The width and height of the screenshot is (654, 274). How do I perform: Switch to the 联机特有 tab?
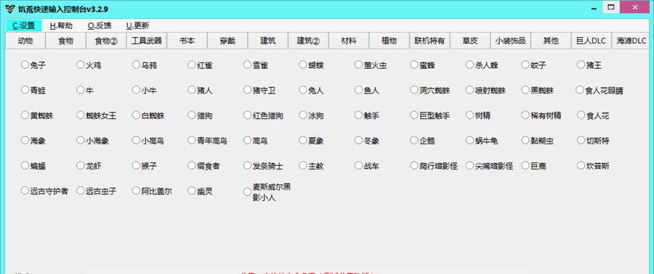pos(430,41)
